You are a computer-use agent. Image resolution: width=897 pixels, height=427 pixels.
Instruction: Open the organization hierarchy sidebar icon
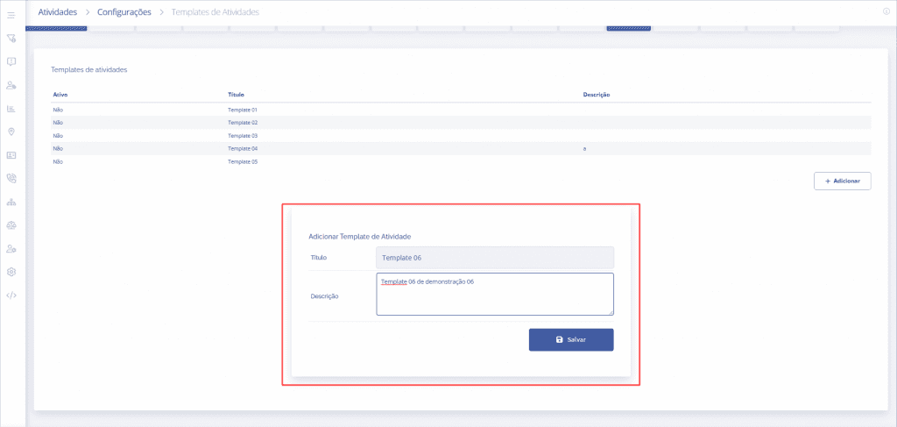point(11,202)
